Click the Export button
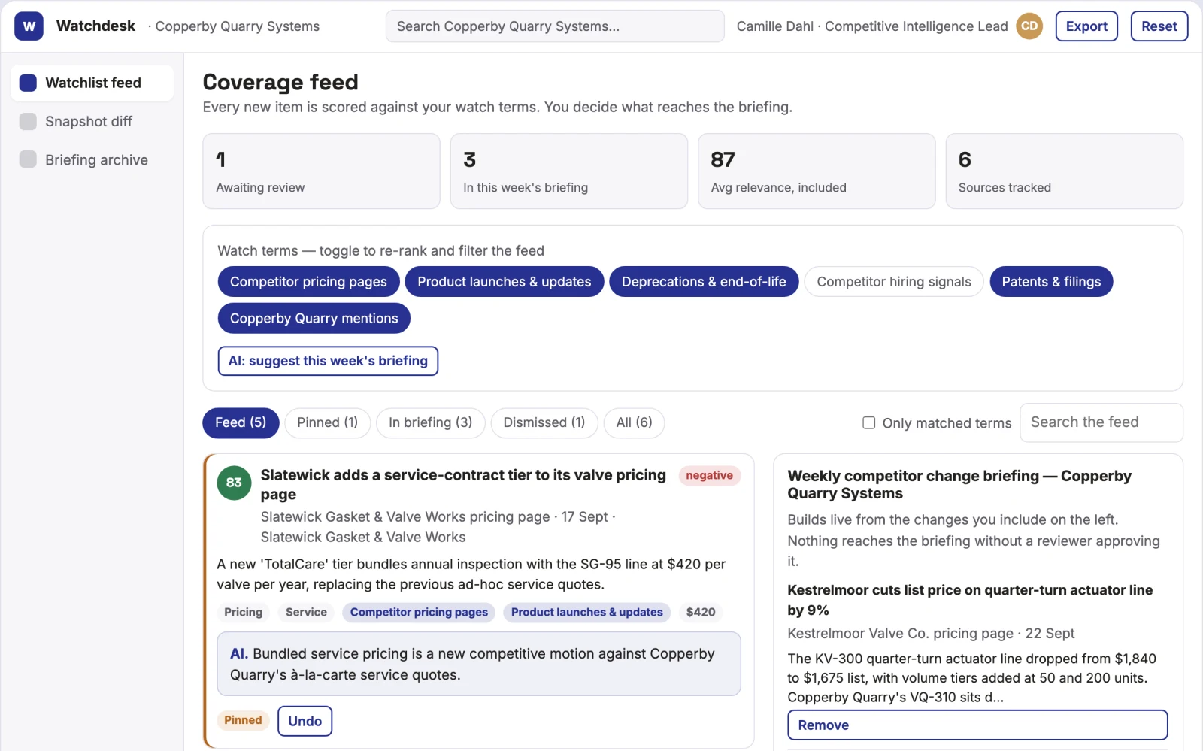Viewport: 1203px width, 751px height. coord(1086,26)
